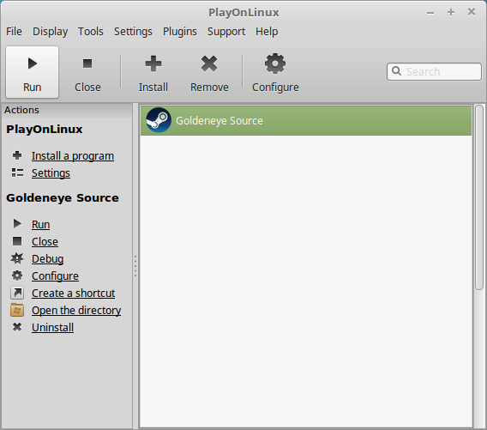This screenshot has width=487, height=430.
Task: Open the Help menu
Action: 267,32
